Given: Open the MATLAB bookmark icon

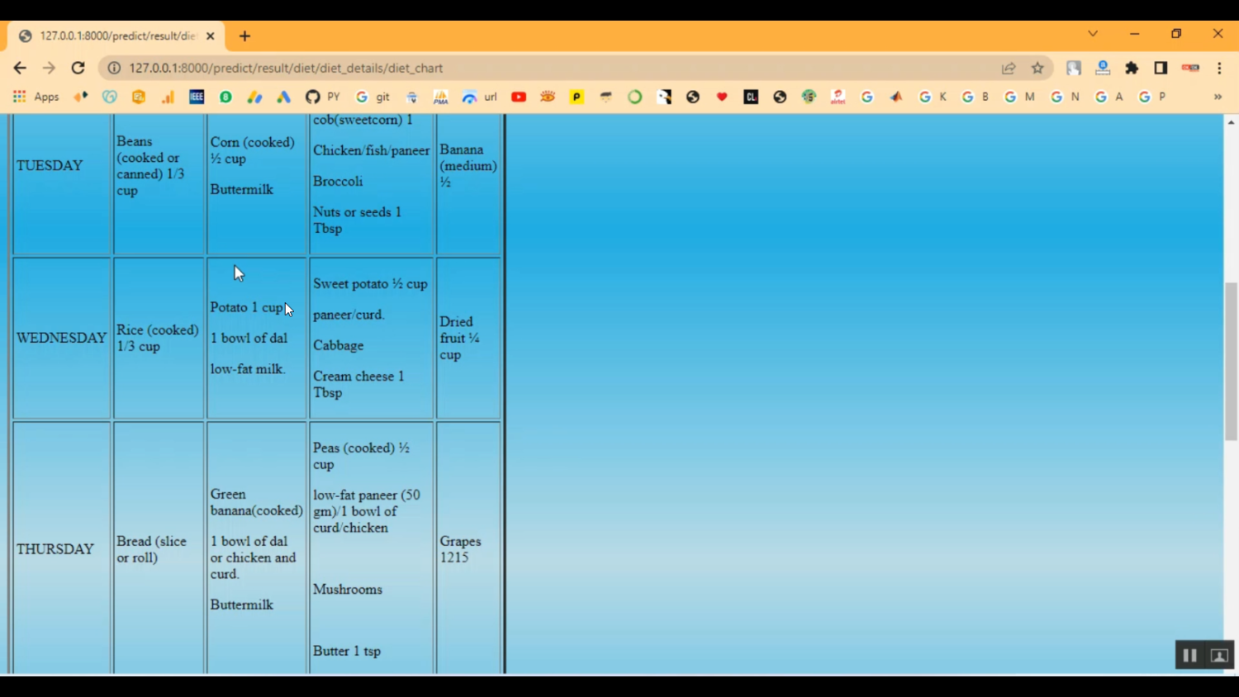Looking at the screenshot, I should pos(896,97).
